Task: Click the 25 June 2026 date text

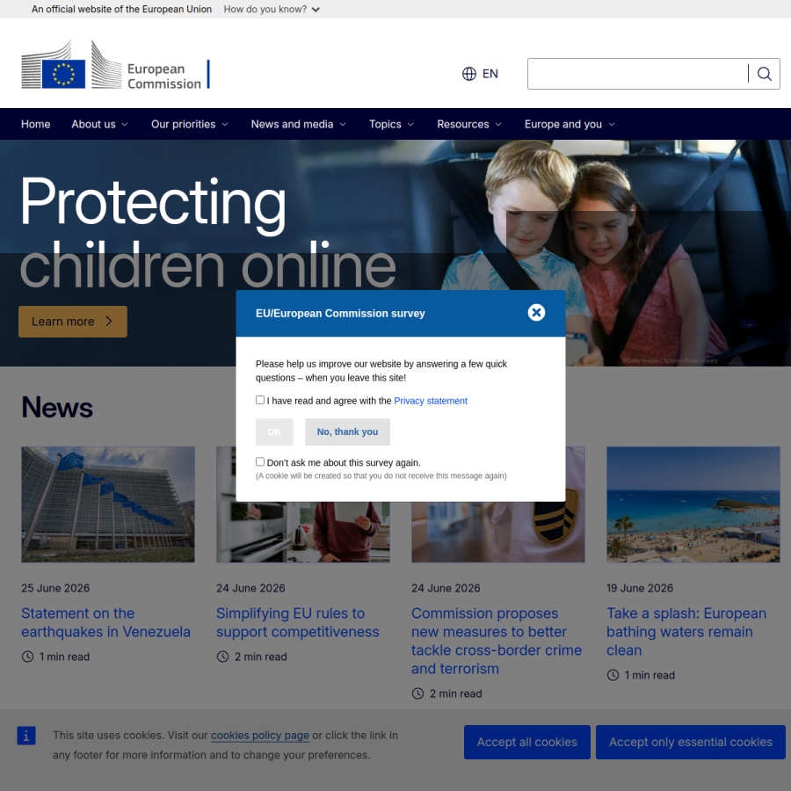Action: [55, 588]
